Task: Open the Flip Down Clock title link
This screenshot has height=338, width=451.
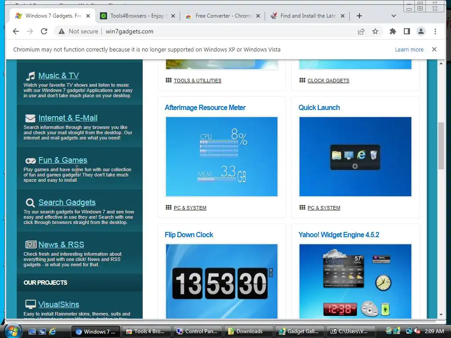Action: pos(189,235)
